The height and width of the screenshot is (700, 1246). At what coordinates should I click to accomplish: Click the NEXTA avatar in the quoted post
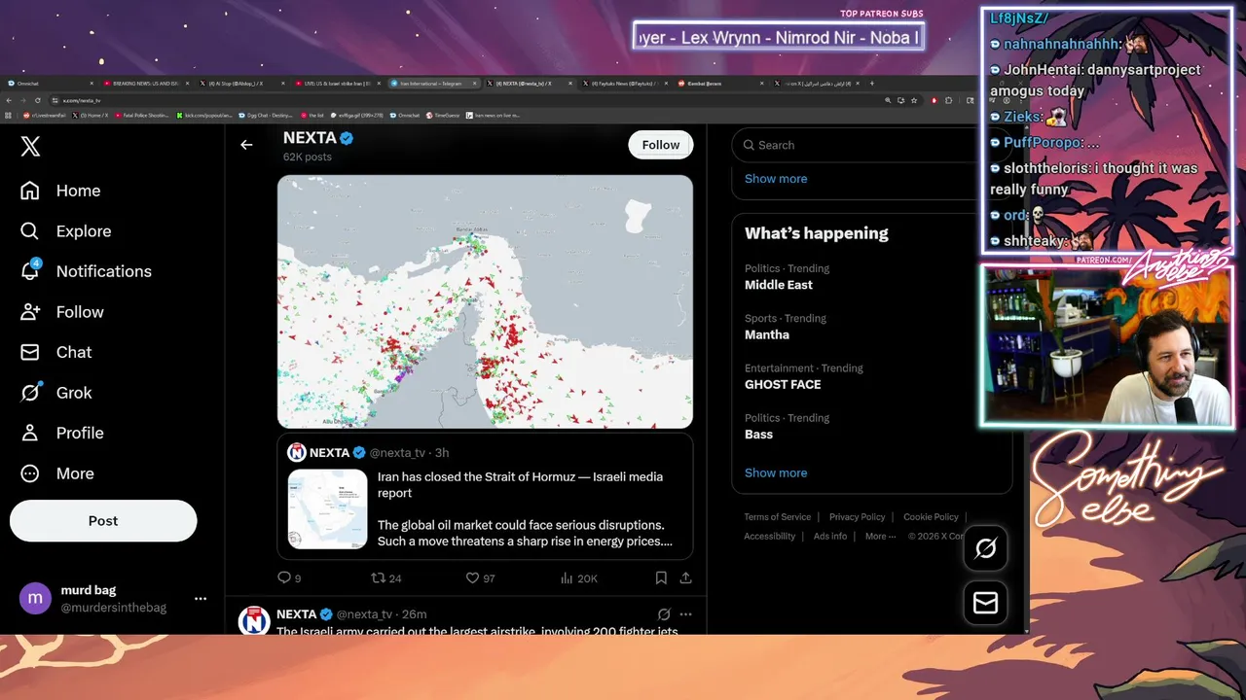[297, 453]
